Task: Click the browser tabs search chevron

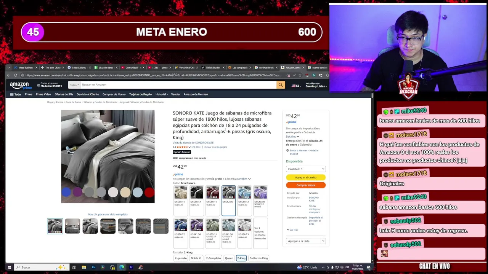Action: [9, 68]
